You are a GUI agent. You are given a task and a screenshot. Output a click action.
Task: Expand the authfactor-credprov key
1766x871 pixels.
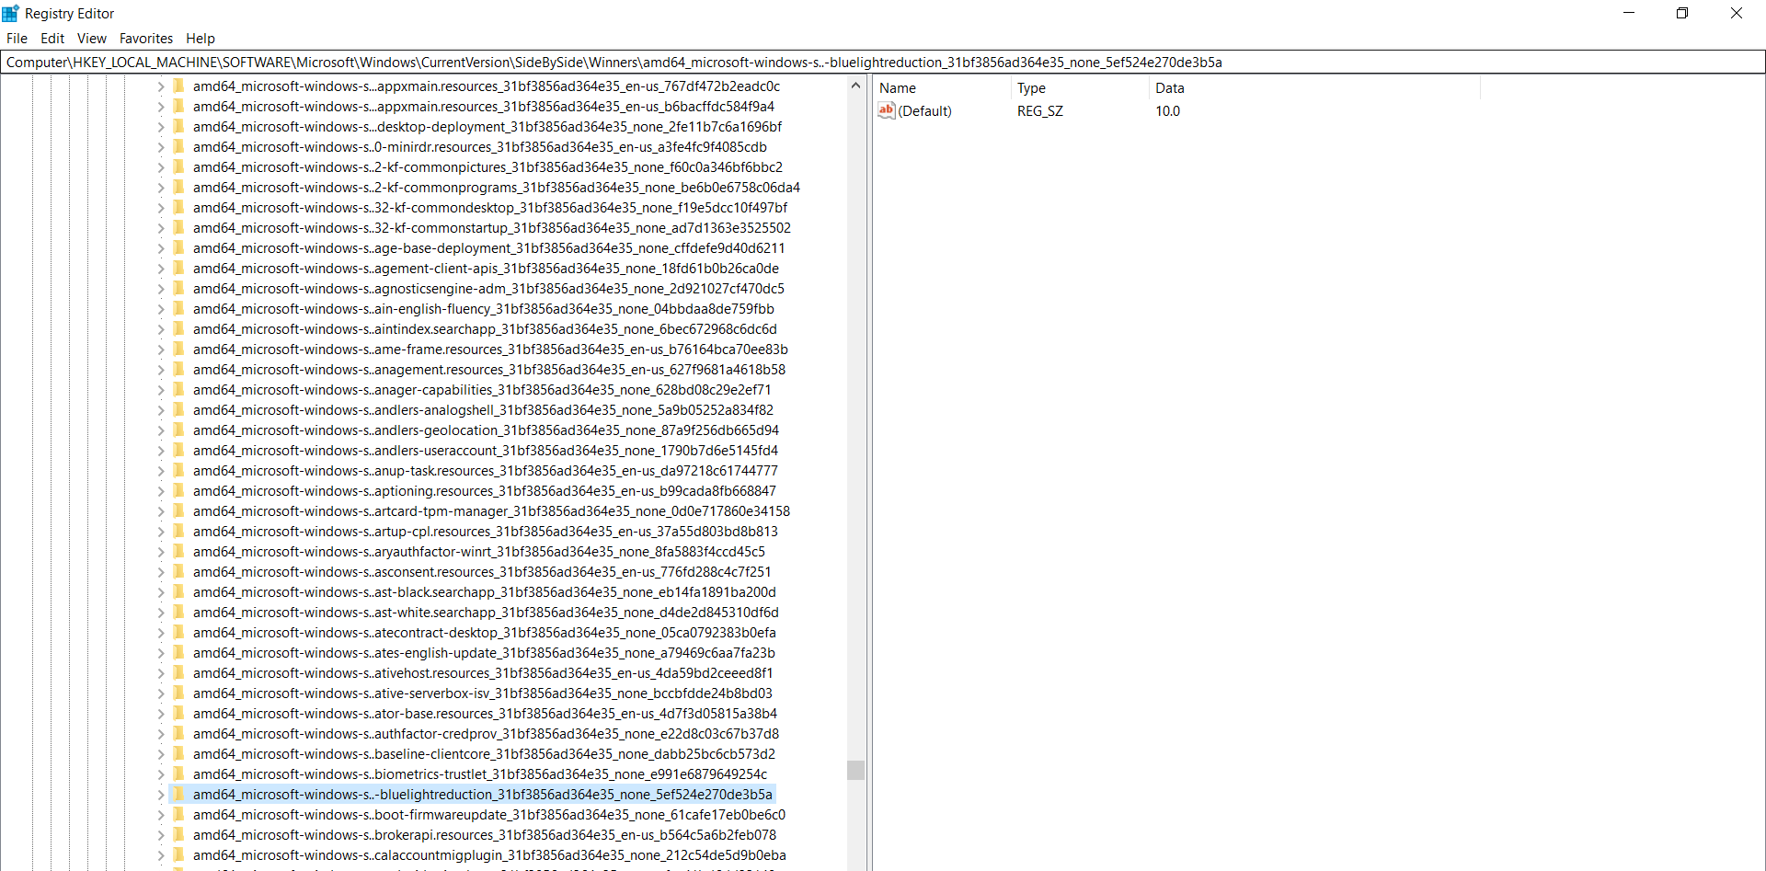(161, 734)
